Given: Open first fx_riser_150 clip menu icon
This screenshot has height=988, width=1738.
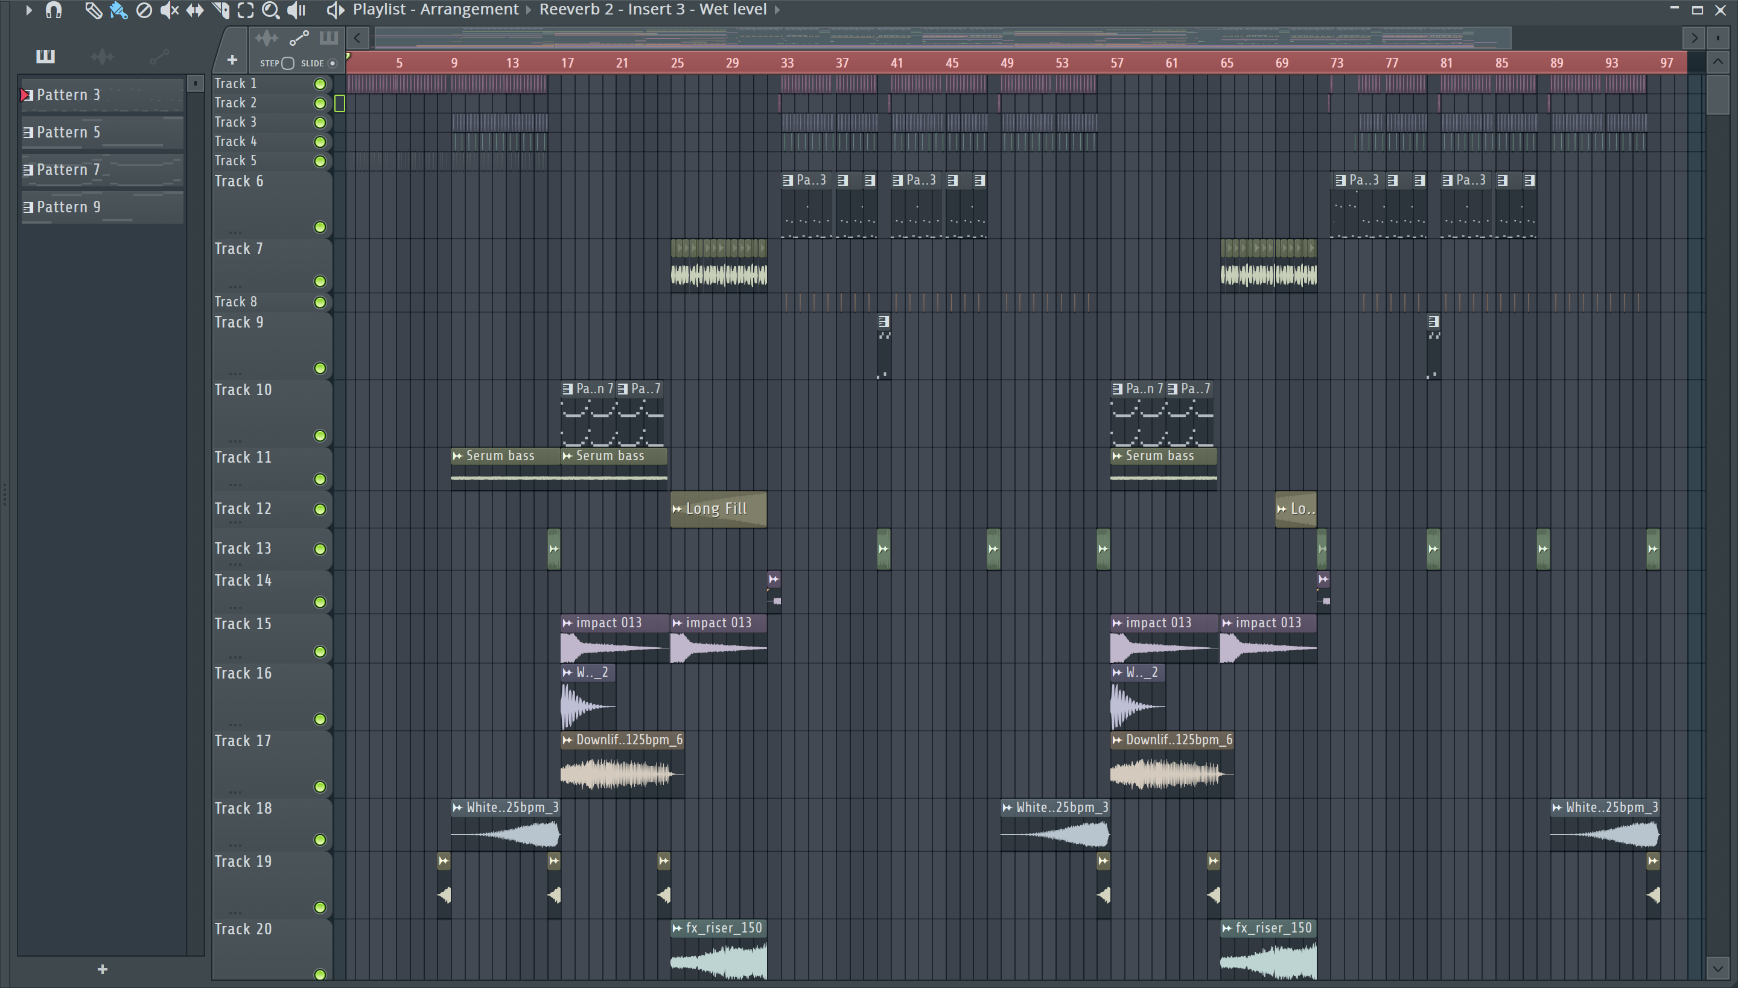Looking at the screenshot, I should tap(678, 928).
